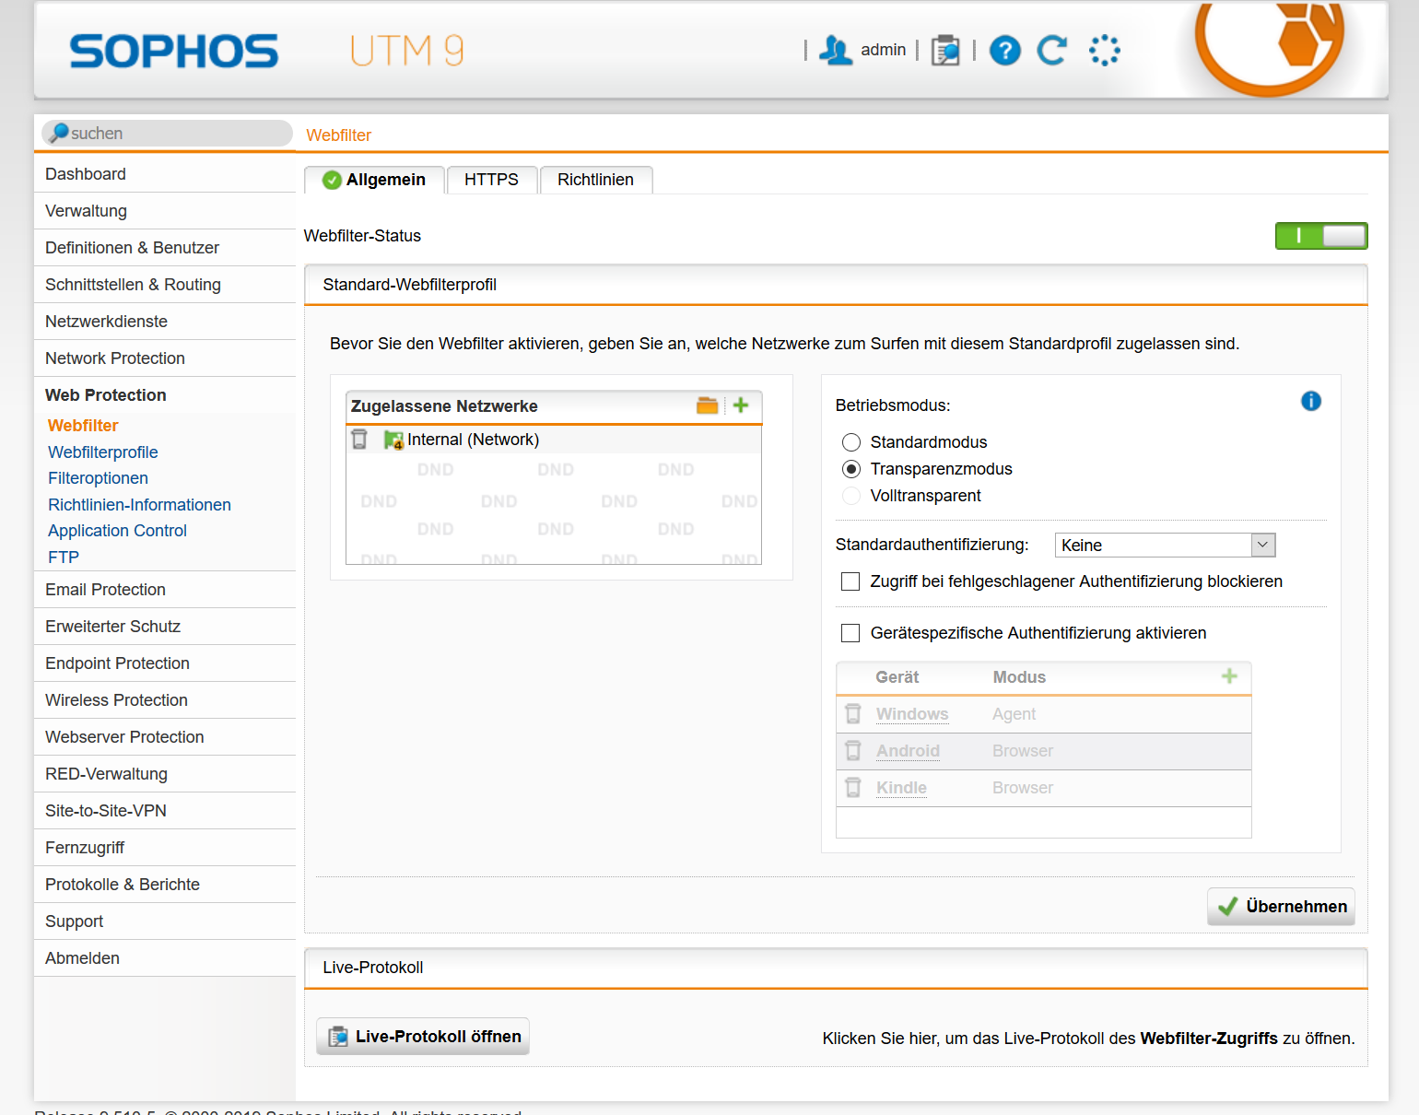The image size is (1419, 1115).
Task: Switch to the Richtlinien tab
Action: tap(595, 180)
